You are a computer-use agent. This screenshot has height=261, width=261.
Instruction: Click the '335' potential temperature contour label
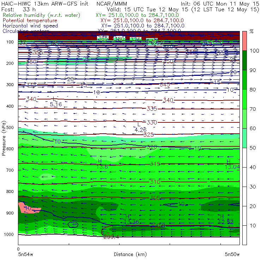[x=152, y=109]
